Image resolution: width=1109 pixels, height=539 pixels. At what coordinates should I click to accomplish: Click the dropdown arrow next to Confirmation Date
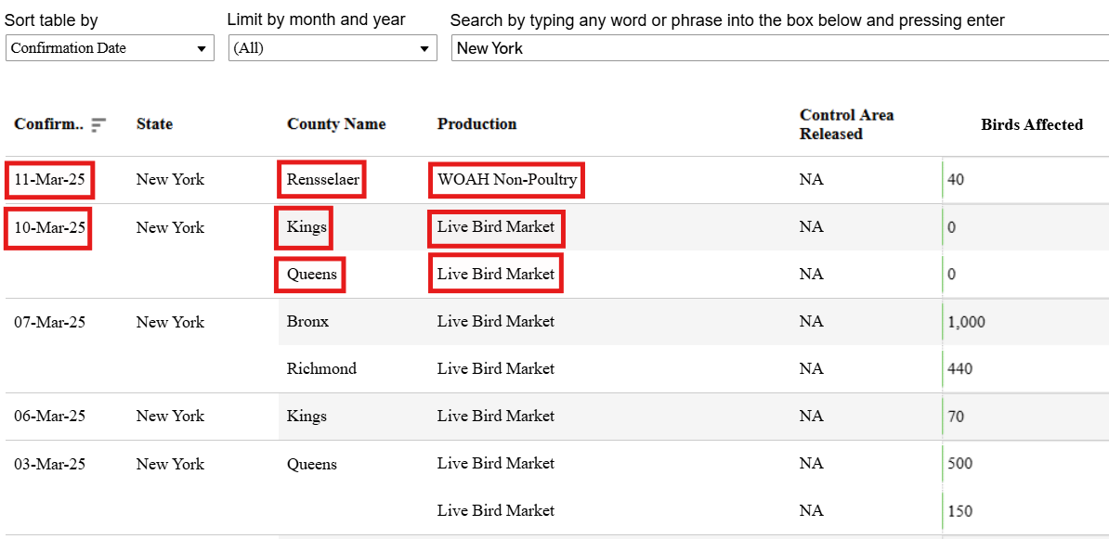pyautogui.click(x=202, y=49)
